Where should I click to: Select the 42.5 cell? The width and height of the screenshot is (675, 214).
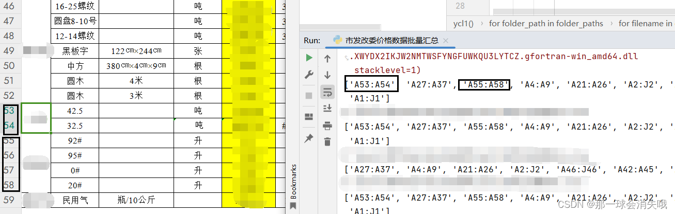click(x=75, y=111)
